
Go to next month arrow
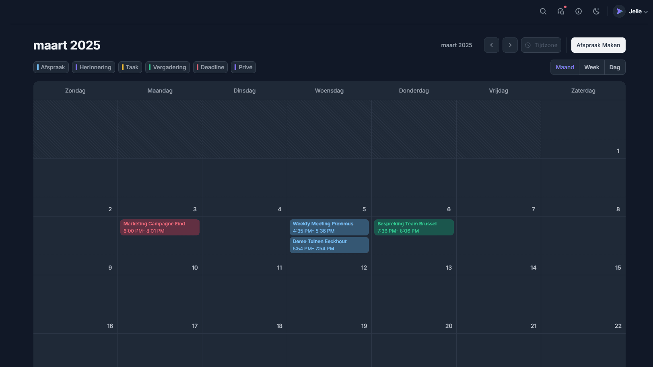(x=510, y=45)
